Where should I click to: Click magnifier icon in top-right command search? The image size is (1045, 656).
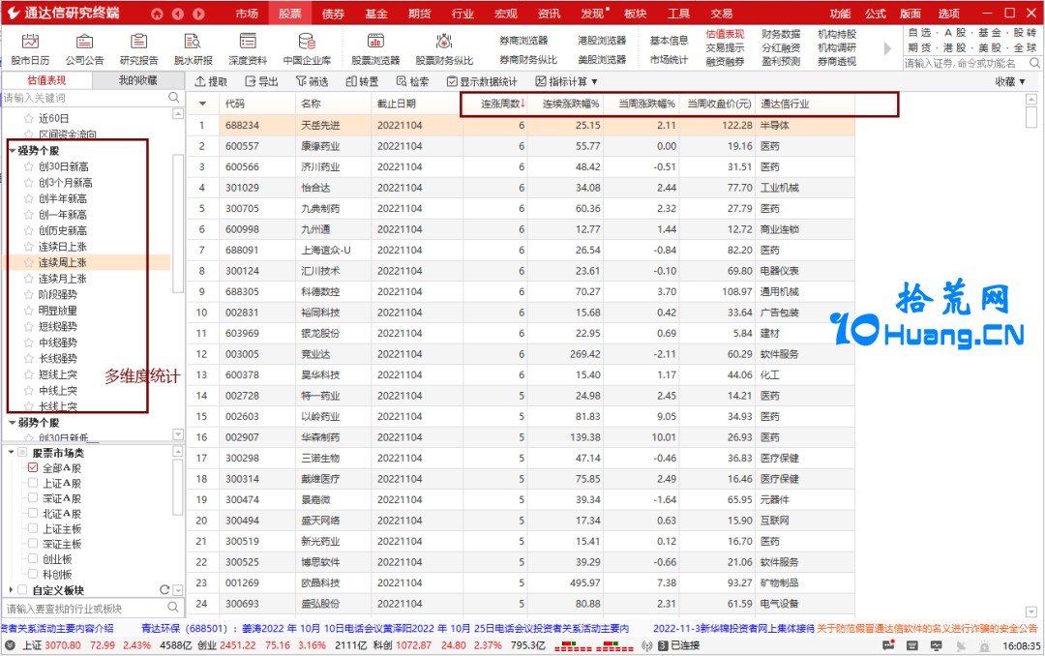(x=1034, y=63)
